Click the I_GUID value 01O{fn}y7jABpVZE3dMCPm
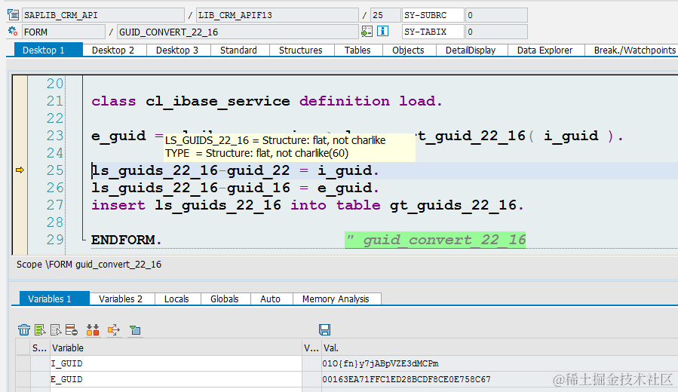This screenshot has height=392, width=678. [x=381, y=363]
